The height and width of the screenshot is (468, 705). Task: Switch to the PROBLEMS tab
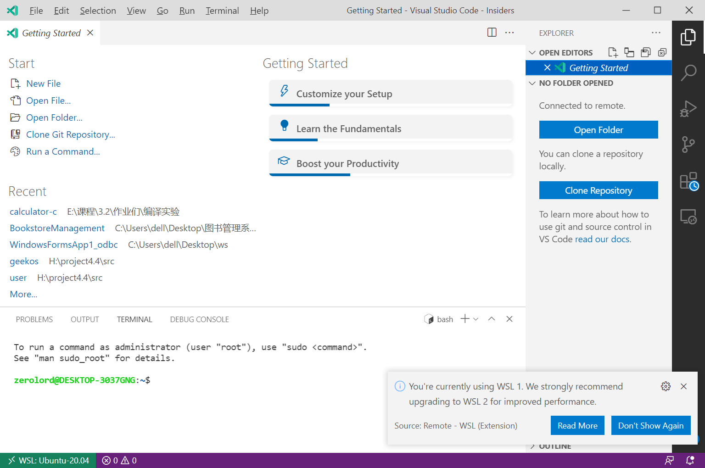[34, 319]
